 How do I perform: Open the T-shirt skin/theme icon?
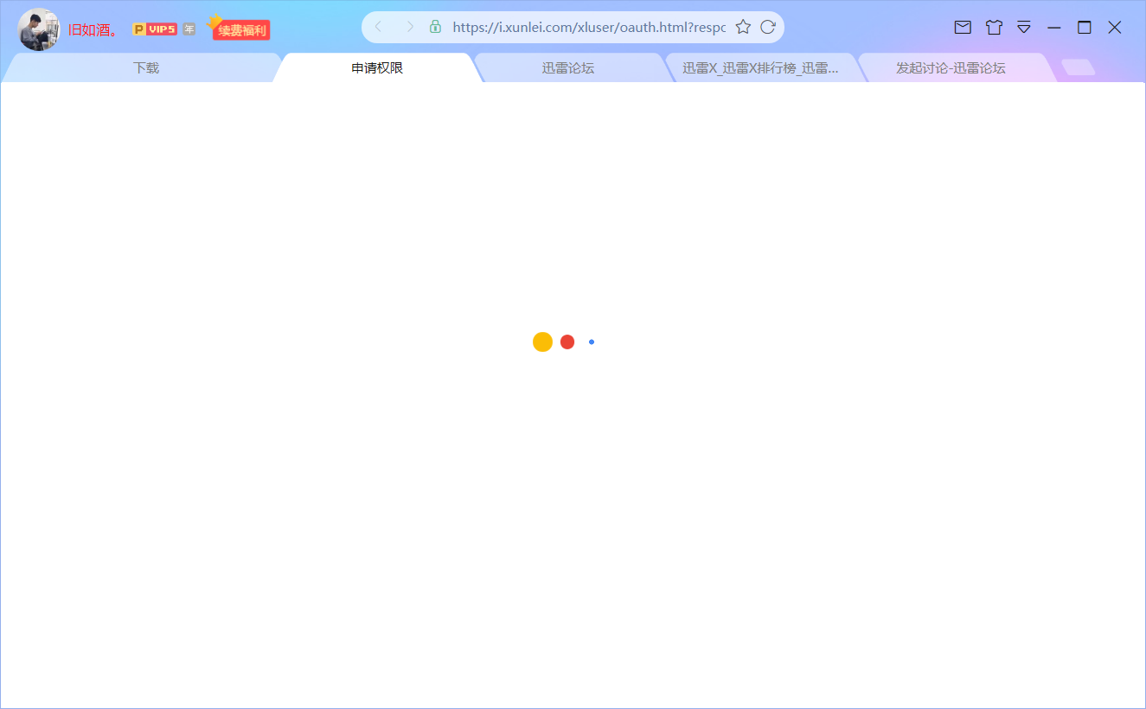[993, 27]
